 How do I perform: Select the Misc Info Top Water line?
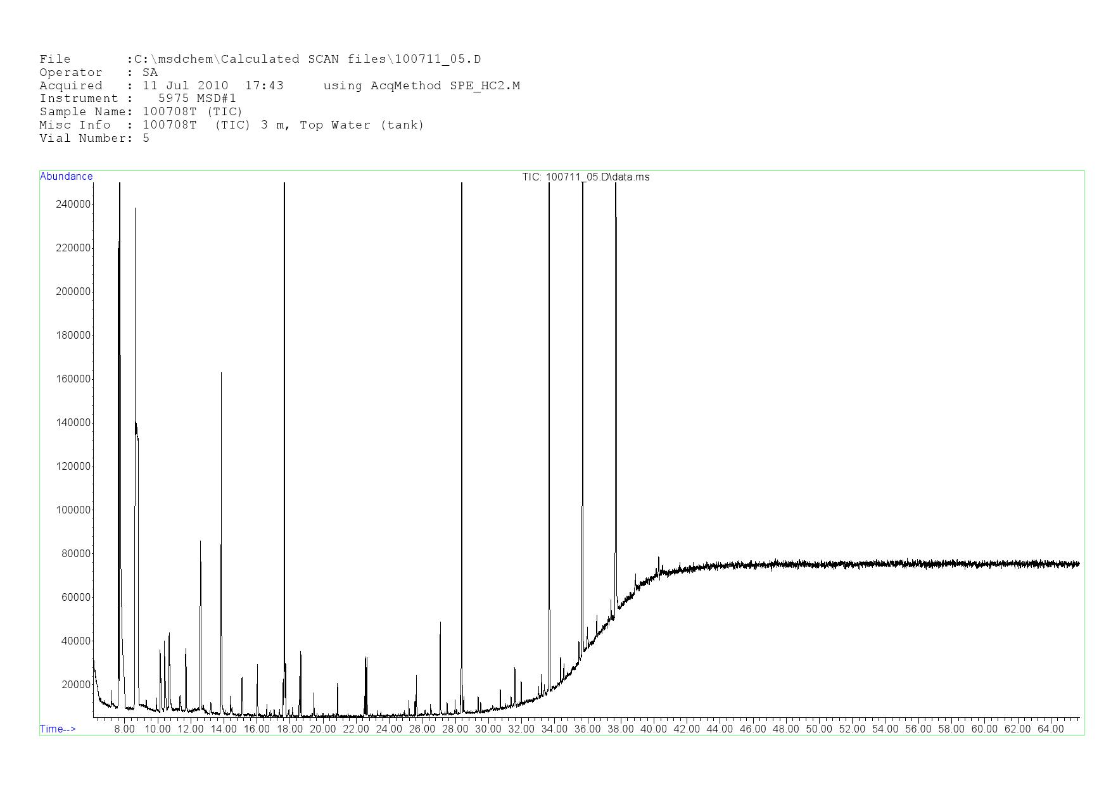(231, 125)
